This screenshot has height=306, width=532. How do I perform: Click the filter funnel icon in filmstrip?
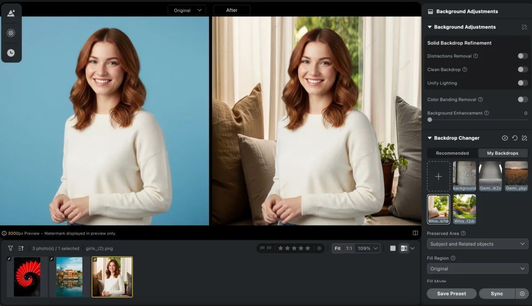(x=10, y=249)
